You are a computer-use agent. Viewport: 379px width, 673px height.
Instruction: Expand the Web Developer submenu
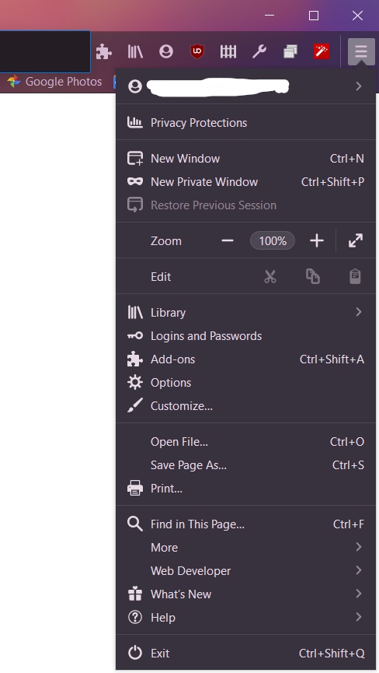[245, 571]
